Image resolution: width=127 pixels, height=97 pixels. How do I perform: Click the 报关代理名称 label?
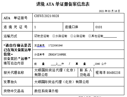point(14,72)
